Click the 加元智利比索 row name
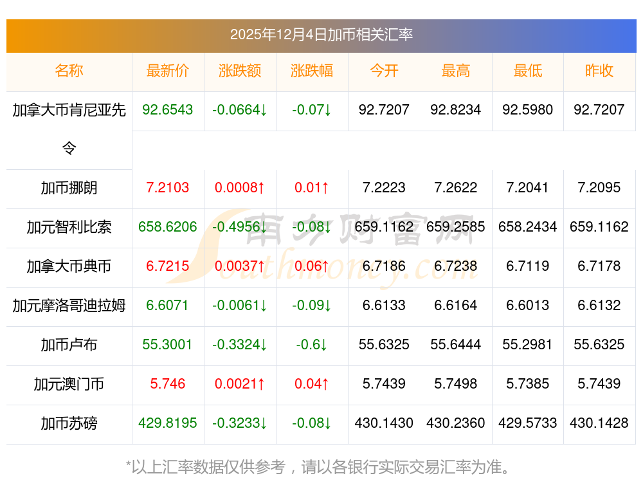Viewport: 643px width, 487px height. [69, 227]
